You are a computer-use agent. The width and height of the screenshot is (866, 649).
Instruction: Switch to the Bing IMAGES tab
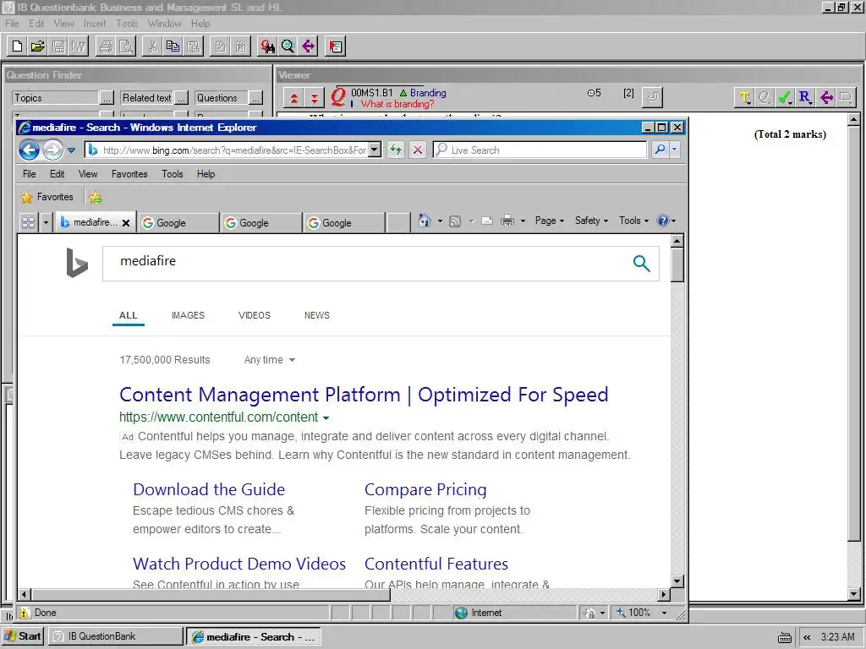coord(188,315)
